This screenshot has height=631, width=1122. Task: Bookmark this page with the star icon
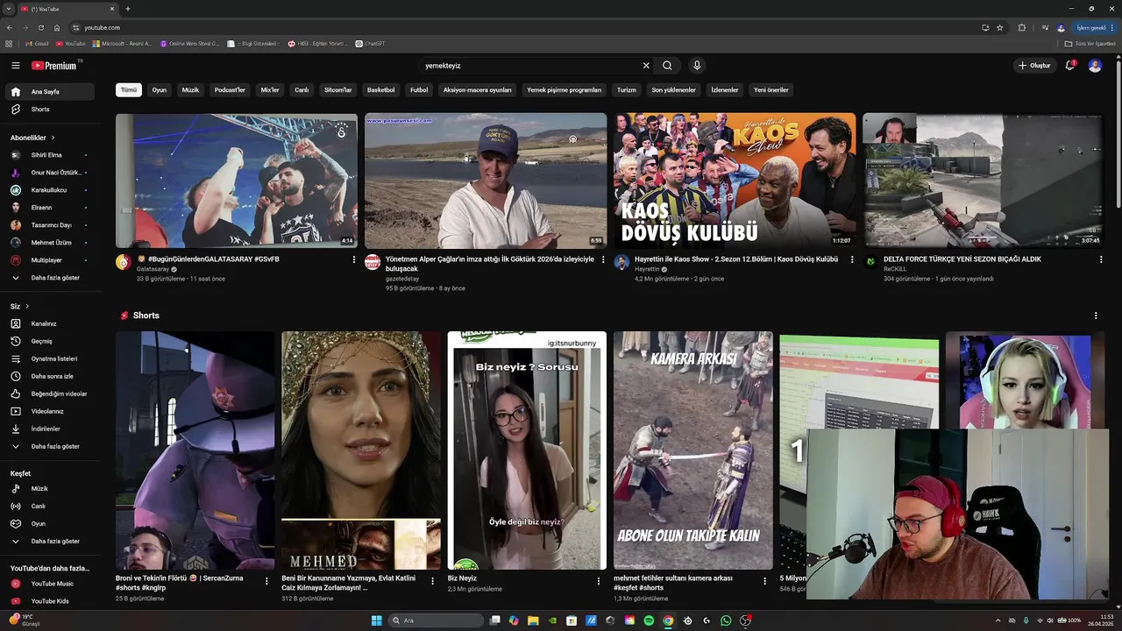[x=999, y=28]
